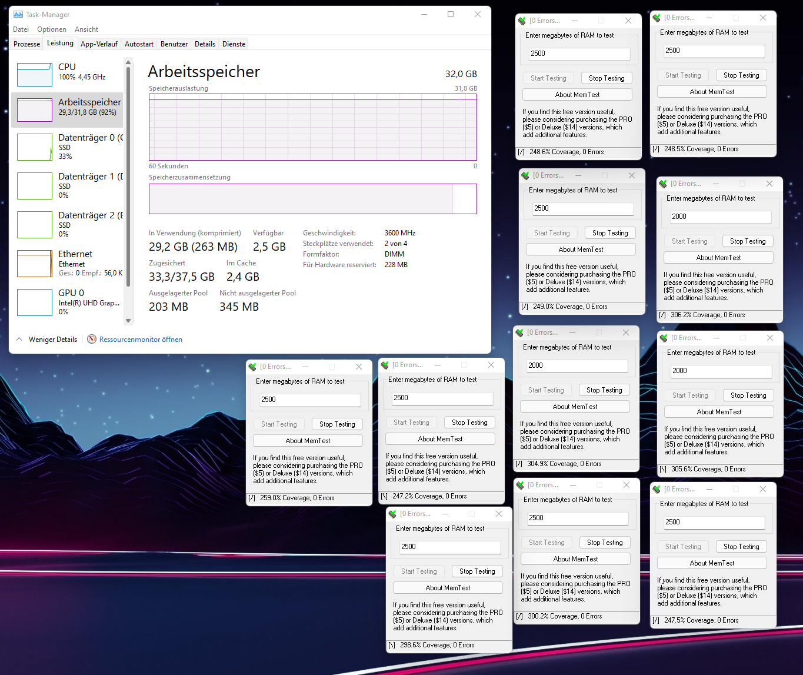Click the sidebar scrollbar down arrow
Image resolution: width=803 pixels, height=675 pixels.
(128, 321)
